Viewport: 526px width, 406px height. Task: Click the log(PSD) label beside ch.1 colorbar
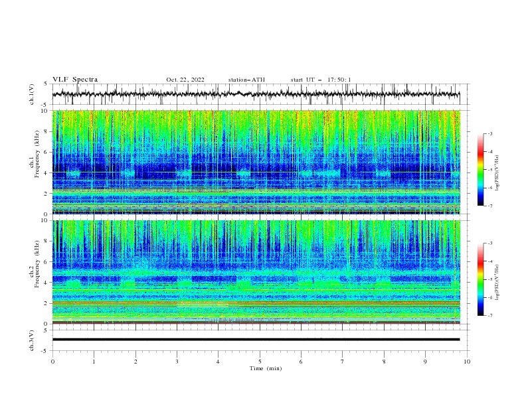click(x=497, y=173)
